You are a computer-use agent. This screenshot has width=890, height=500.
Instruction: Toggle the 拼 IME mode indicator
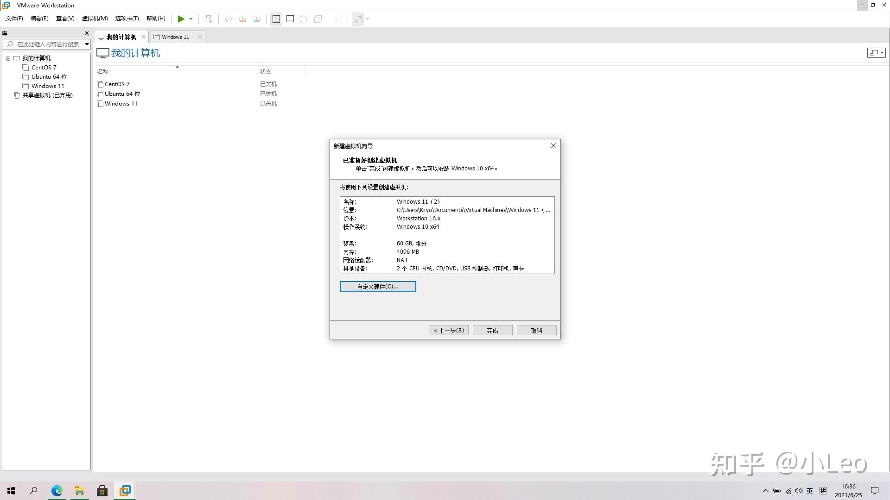[823, 491]
